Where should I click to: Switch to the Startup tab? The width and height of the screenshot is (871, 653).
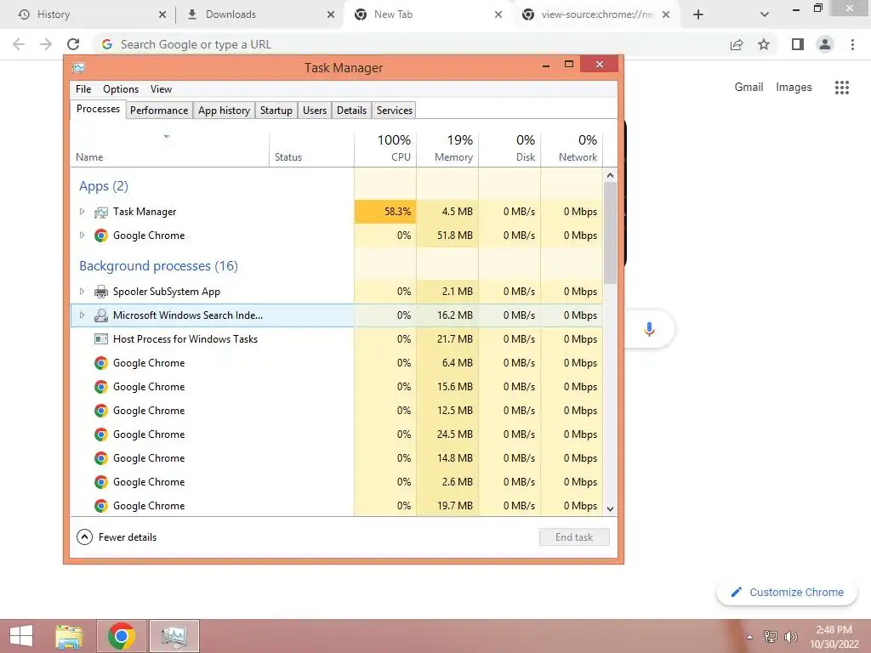(276, 111)
